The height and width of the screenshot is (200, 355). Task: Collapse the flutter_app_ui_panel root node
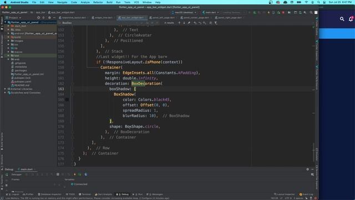(6, 22)
